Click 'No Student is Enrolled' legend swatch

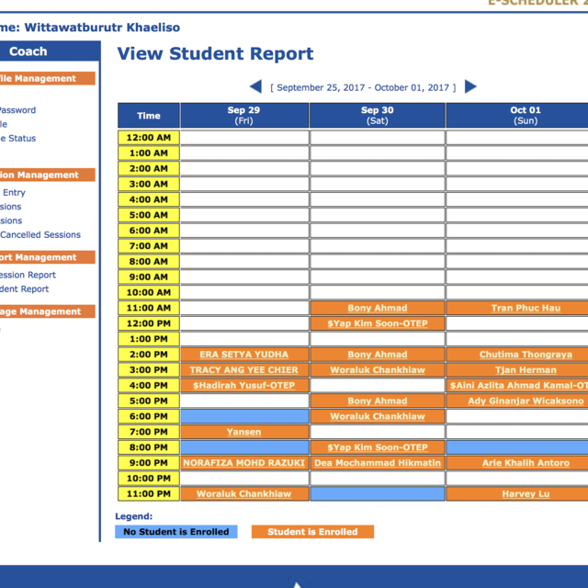[x=175, y=532]
